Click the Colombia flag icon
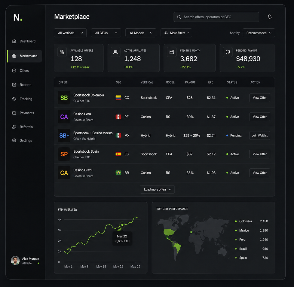This screenshot has height=287, width=294. (x=118, y=98)
